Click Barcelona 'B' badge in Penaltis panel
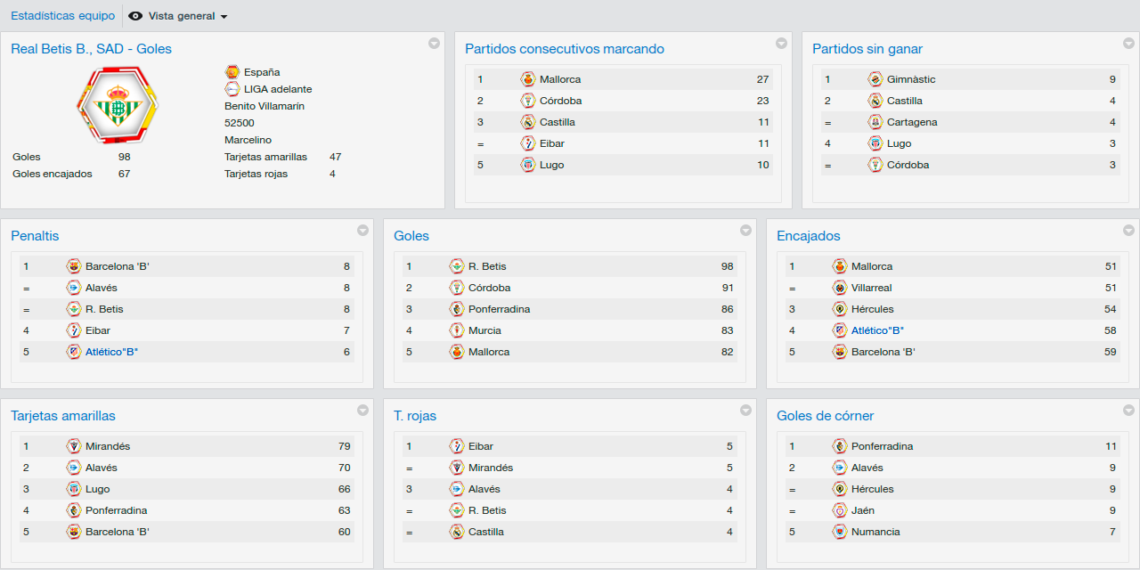Screen dimensions: 1140x570 (x=74, y=266)
